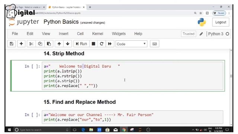
Task: Click the print(a.lstrip()) code line
Action: point(63,71)
